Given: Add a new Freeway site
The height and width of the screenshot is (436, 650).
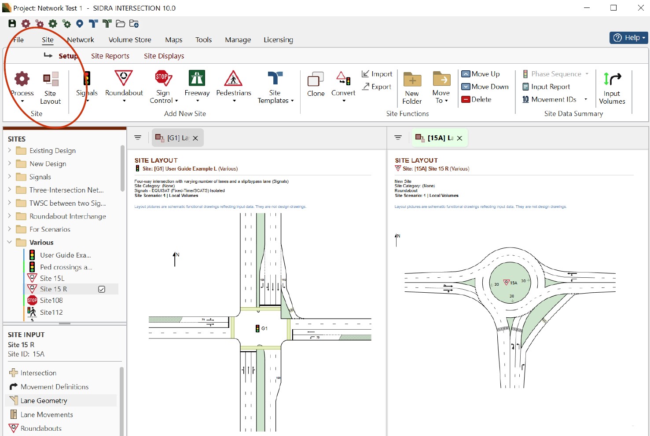Looking at the screenshot, I should coord(197,79).
